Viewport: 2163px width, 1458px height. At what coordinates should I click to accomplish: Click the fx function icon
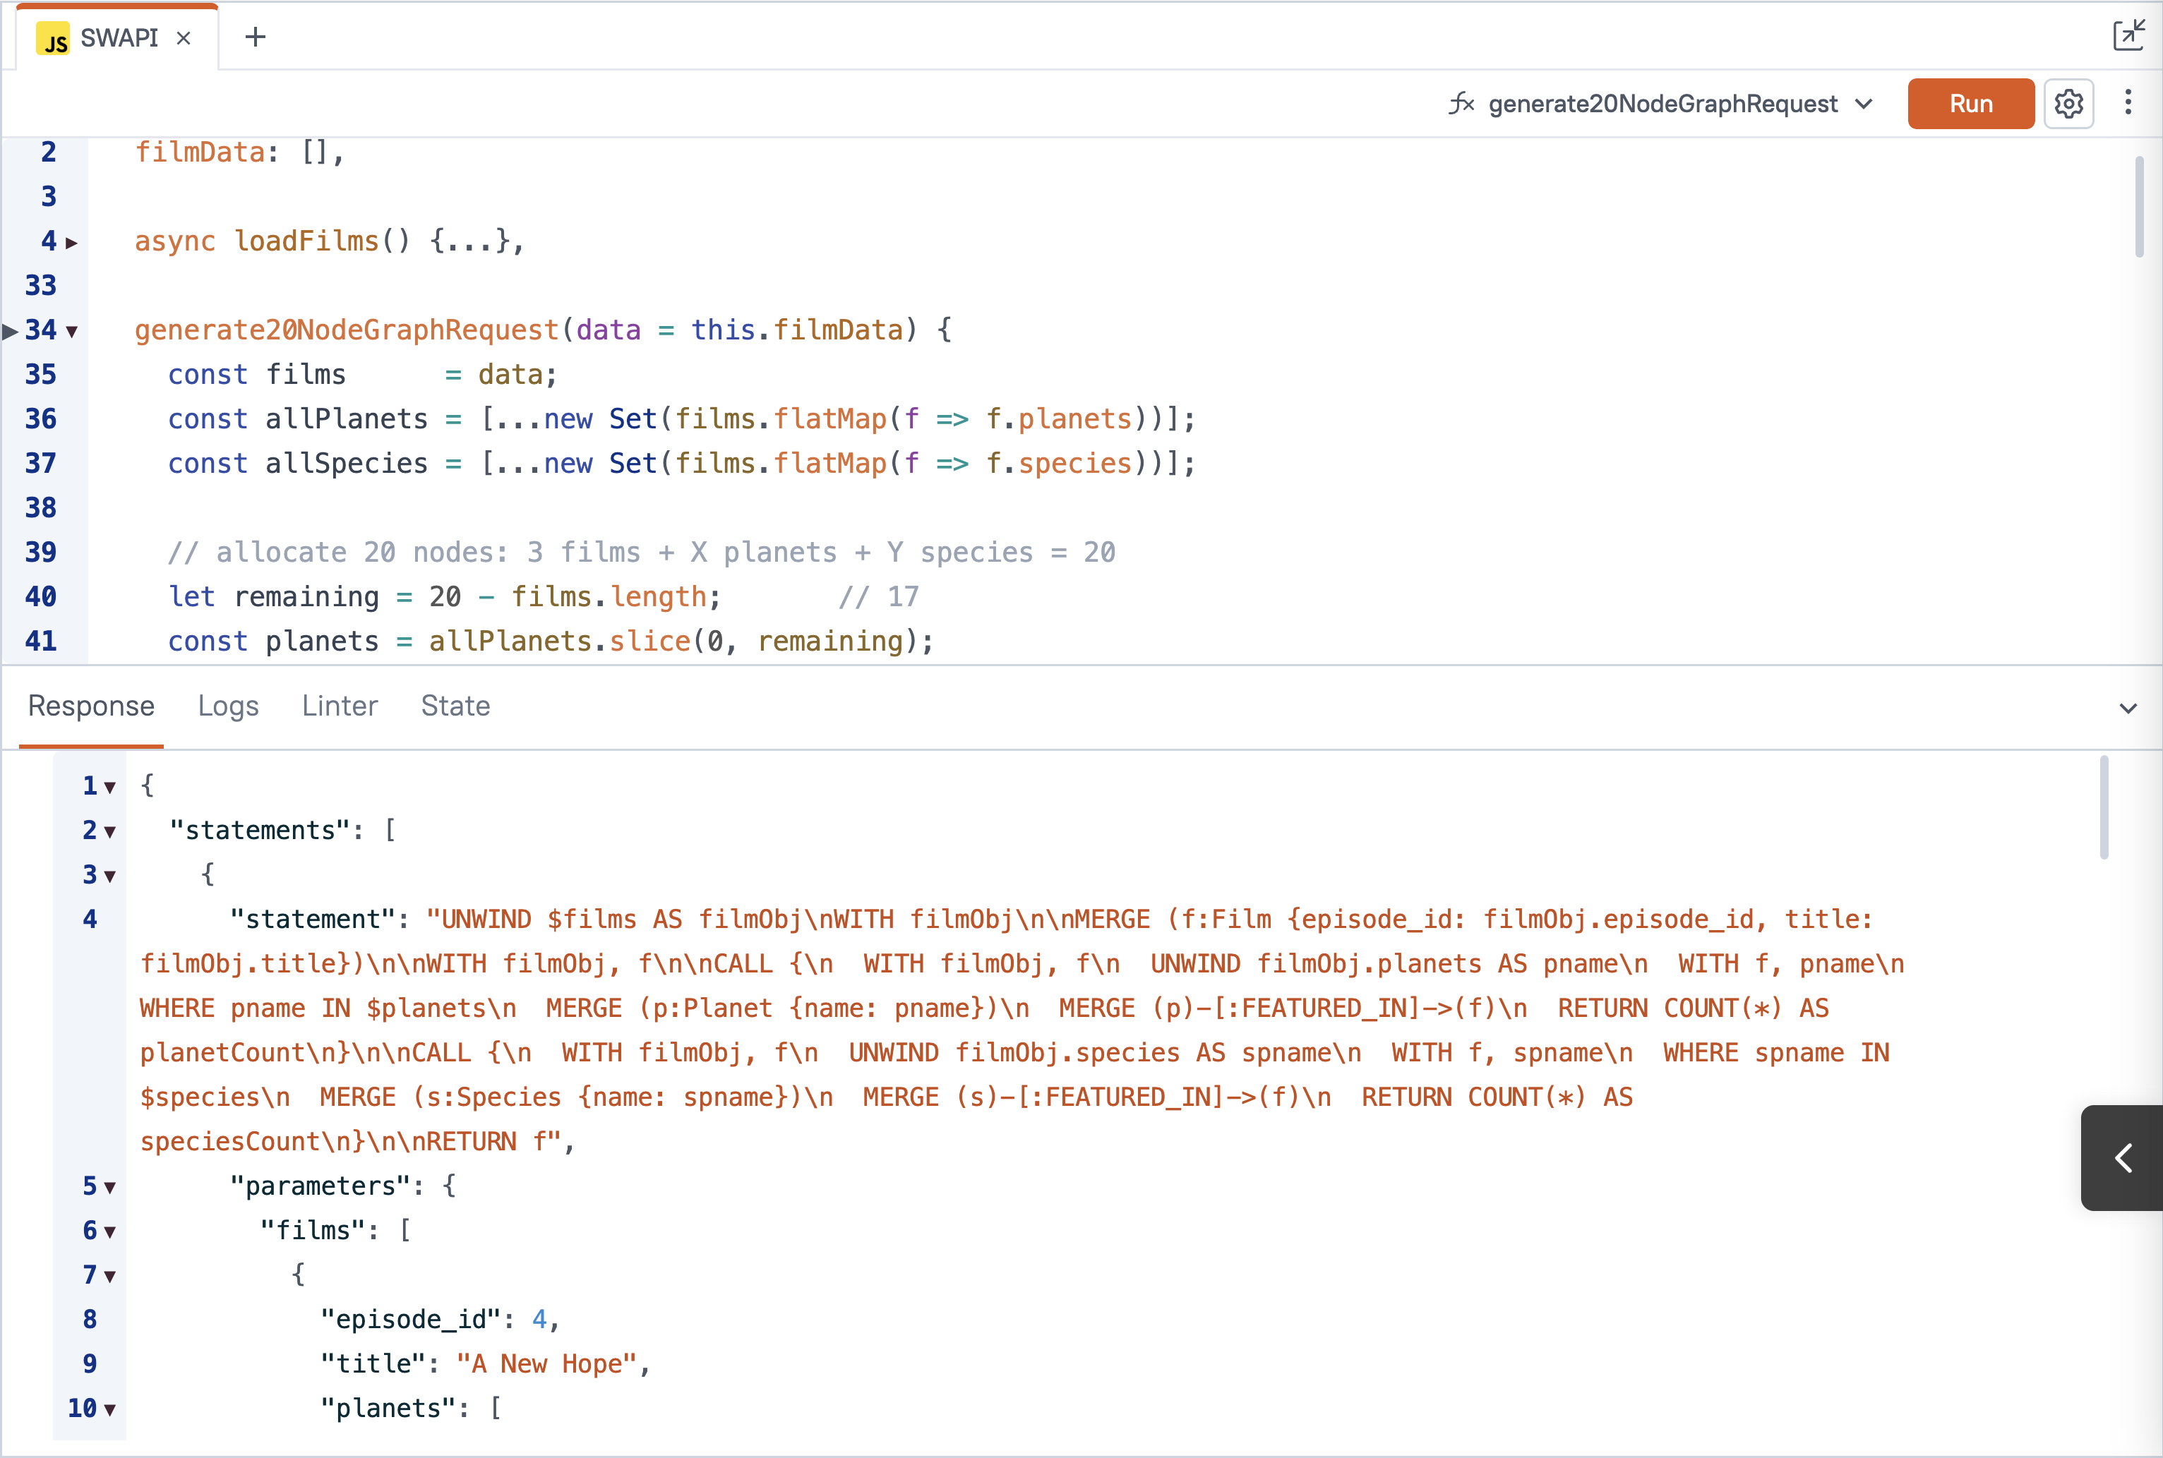pyautogui.click(x=1461, y=103)
